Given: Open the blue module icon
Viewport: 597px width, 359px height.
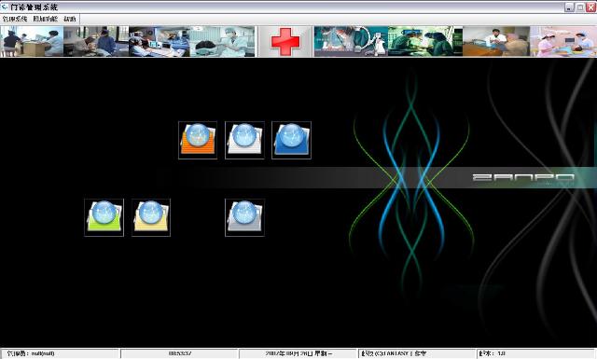Looking at the screenshot, I should pyautogui.click(x=291, y=140).
